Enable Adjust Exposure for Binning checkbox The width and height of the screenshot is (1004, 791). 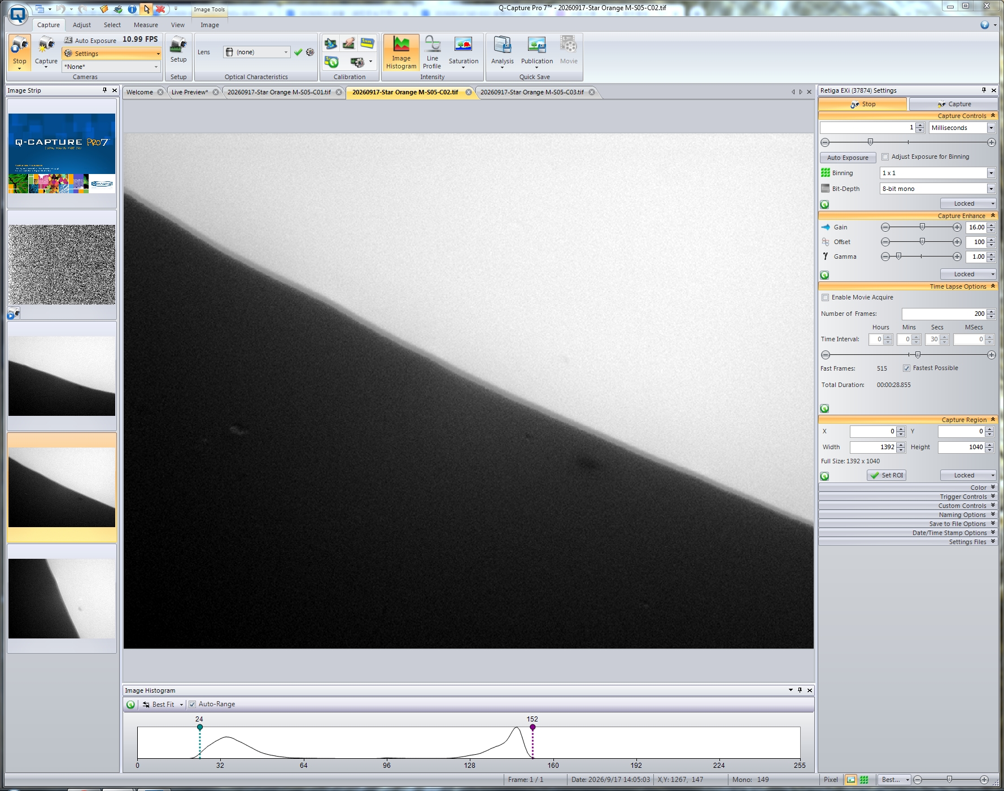pos(885,157)
